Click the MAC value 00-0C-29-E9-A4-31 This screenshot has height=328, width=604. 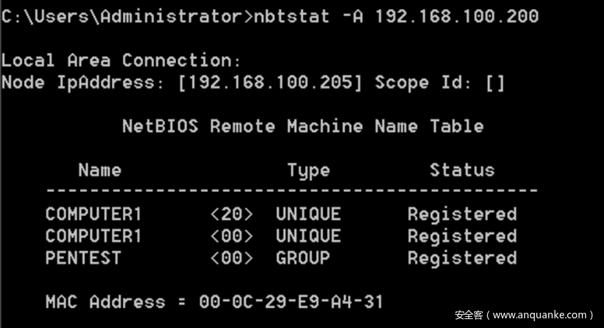(291, 302)
